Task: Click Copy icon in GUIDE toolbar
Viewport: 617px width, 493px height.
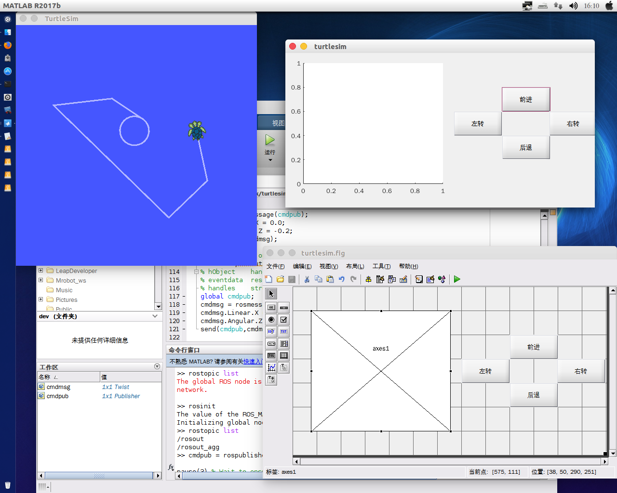Action: (x=318, y=279)
